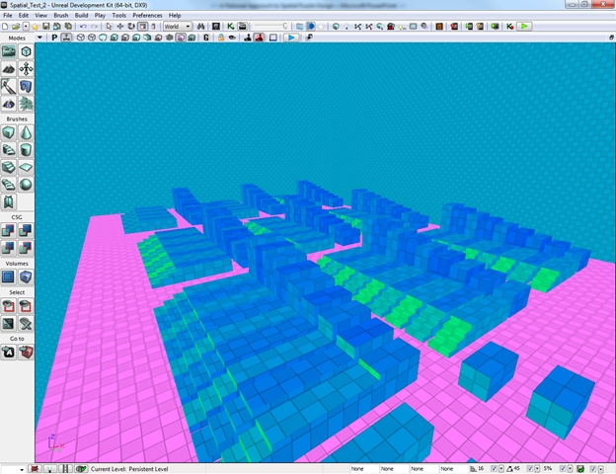
Task: Click the binoculars Find Actors icon
Action: (x=200, y=27)
